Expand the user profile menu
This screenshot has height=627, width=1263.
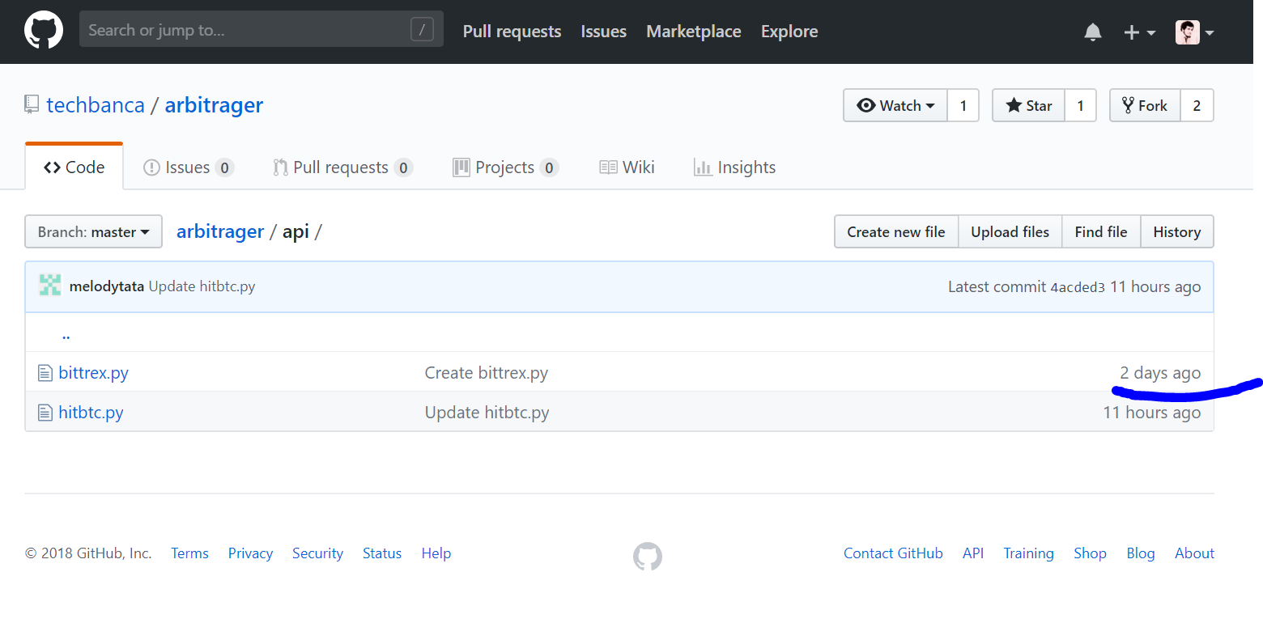coord(1194,32)
